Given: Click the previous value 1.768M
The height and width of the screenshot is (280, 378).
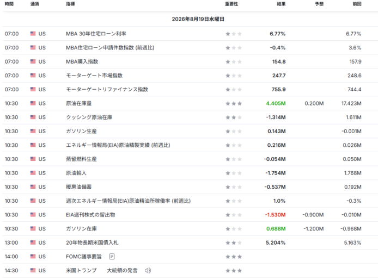Looking at the screenshot, I should 353,173.
